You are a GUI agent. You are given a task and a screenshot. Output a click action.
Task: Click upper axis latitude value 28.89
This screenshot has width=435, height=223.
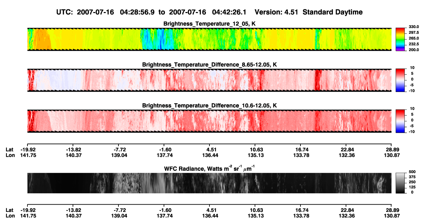(x=393, y=150)
